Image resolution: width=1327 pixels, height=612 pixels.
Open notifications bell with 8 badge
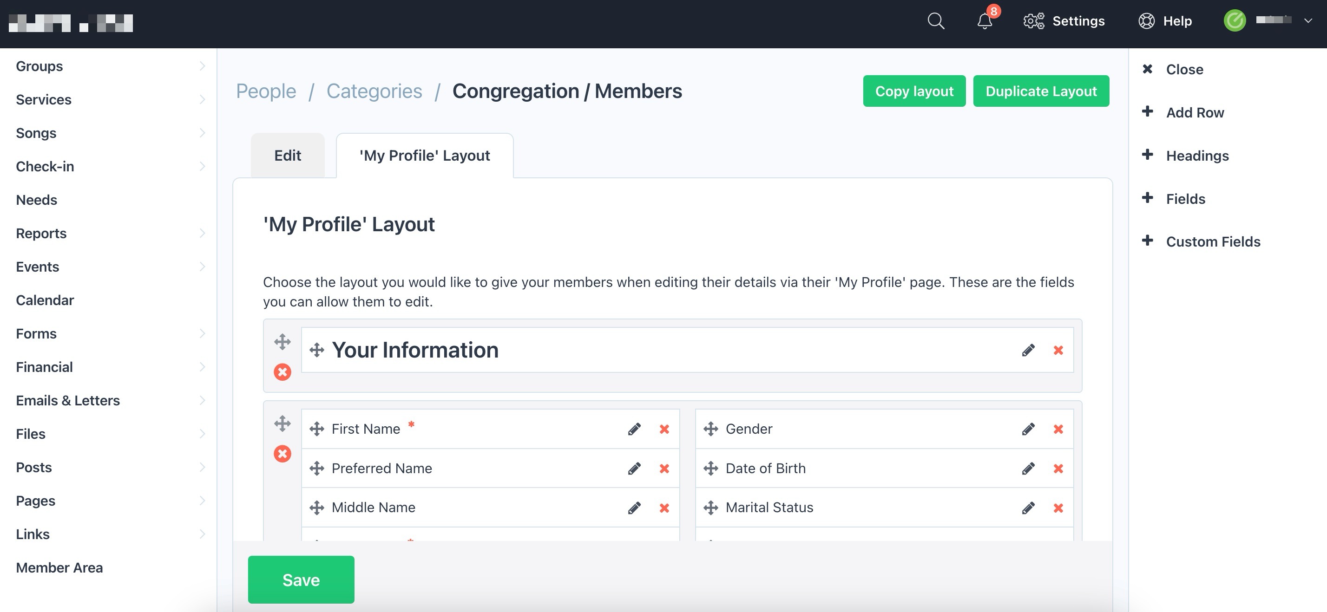pos(985,21)
